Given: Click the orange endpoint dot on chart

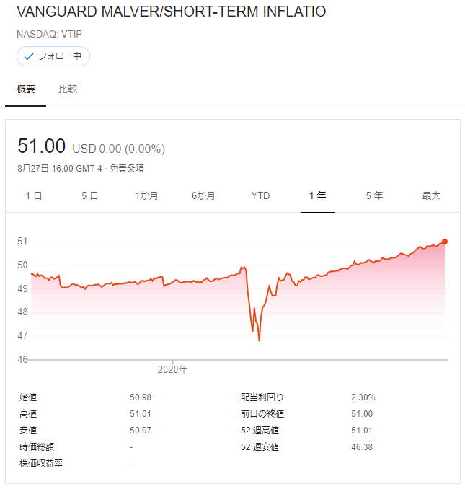Looking at the screenshot, I should coord(445,242).
